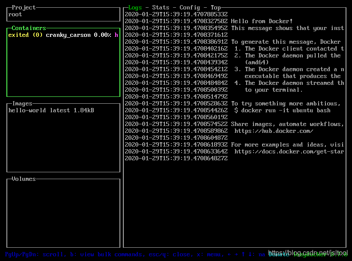Click the exited (0) container status
This screenshot has height=261, width=352.
25,35
